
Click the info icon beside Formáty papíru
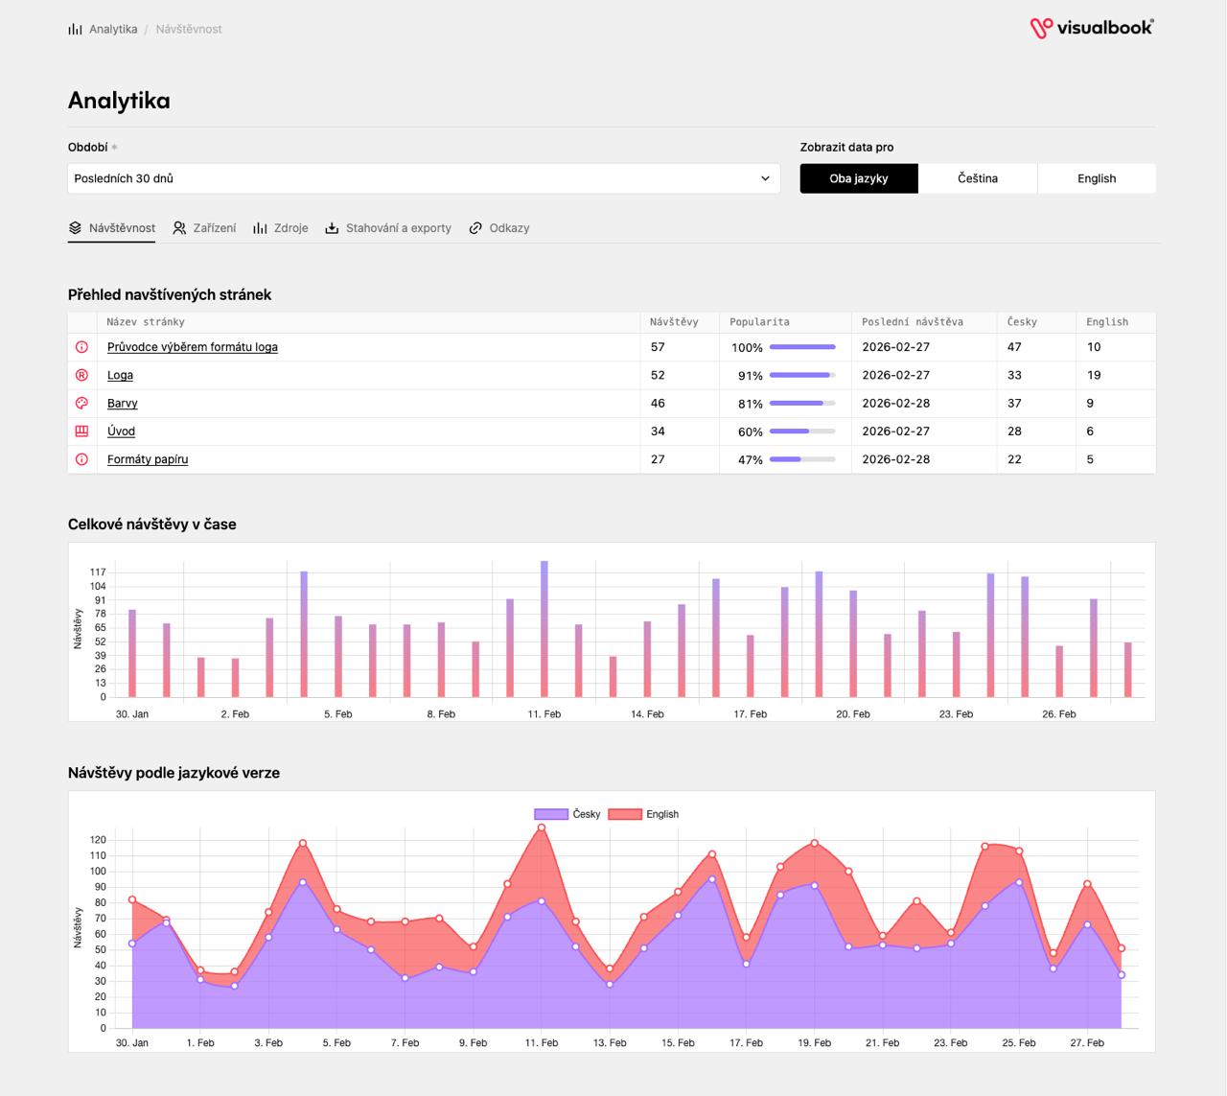(x=81, y=459)
